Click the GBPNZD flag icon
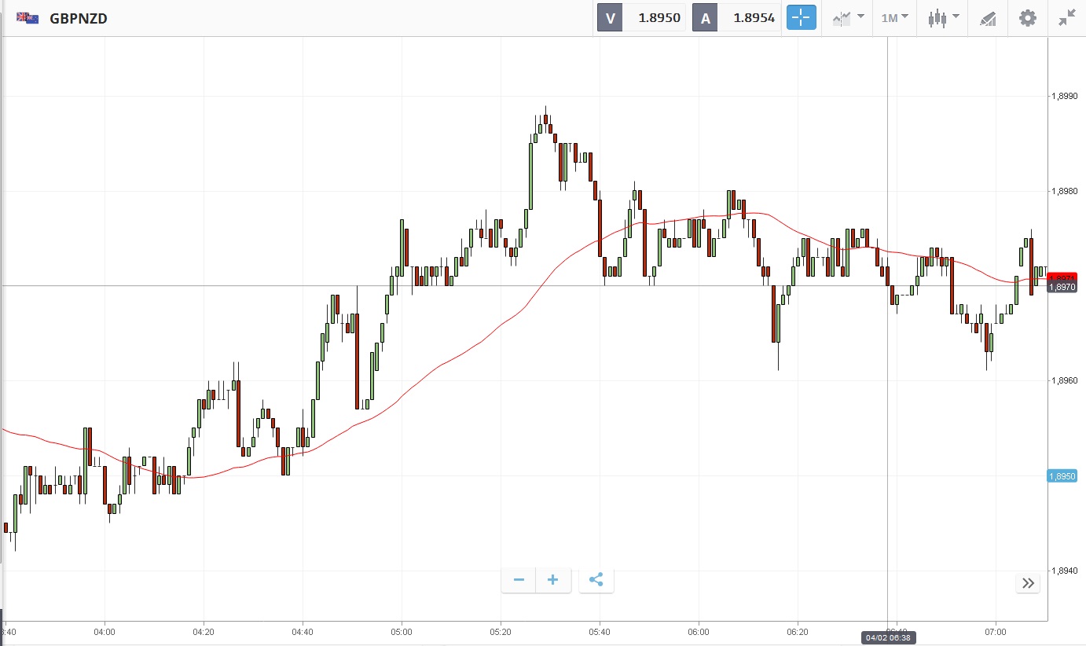 28,18
